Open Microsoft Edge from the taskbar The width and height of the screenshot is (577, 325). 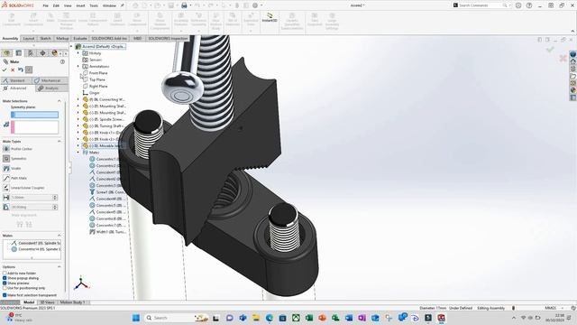point(270,318)
